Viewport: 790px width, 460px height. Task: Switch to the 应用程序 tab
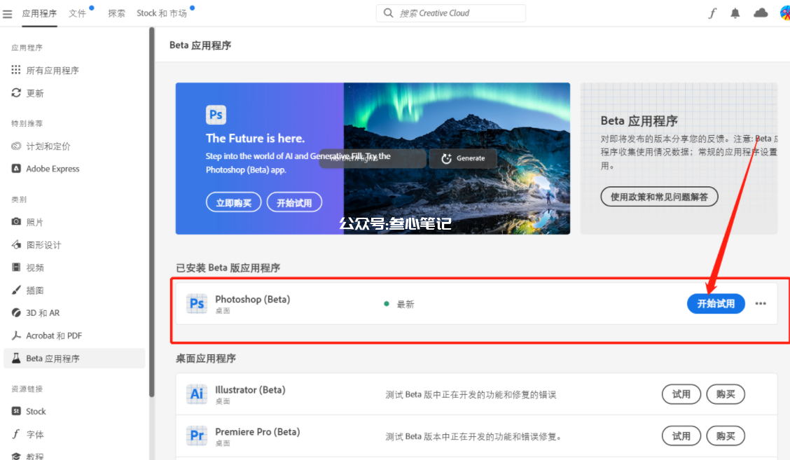click(39, 13)
